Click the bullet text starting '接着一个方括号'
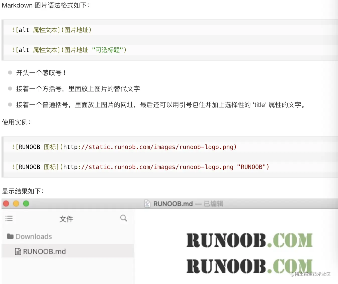 click(x=78, y=89)
